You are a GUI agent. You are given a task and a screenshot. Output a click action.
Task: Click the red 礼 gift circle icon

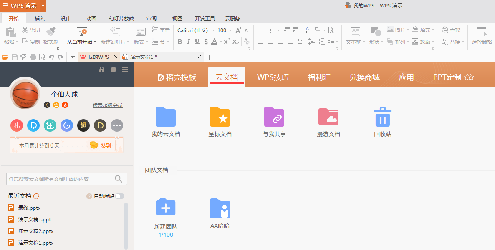pyautogui.click(x=17, y=125)
